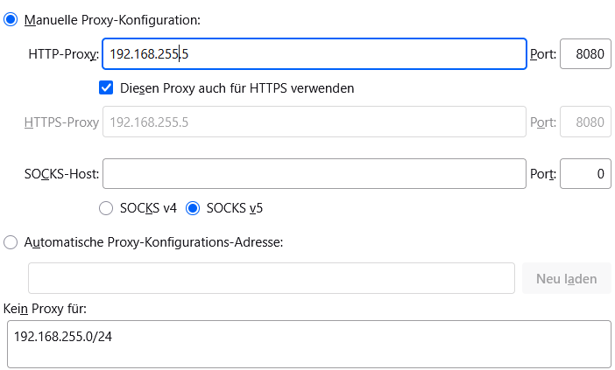
Task: Click the HTTPS-Proxy text label
Action: 61,122
